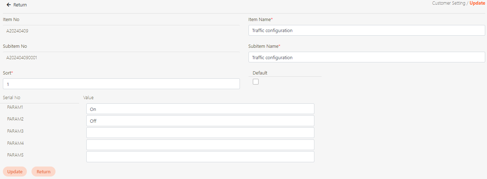Select the Update breadcrumb at top right
Viewport: 487px width, 179px height.
[477, 3]
